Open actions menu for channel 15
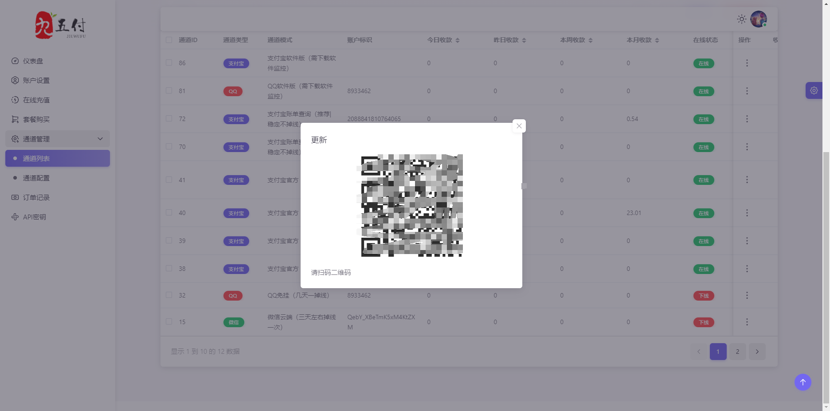 point(747,322)
